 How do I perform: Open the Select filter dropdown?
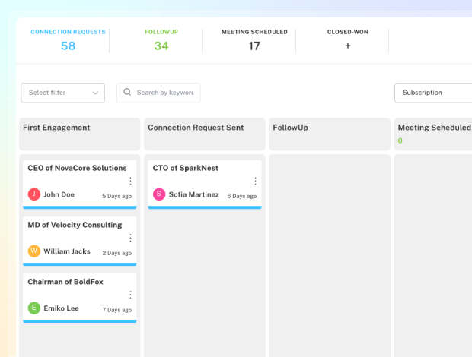click(63, 93)
